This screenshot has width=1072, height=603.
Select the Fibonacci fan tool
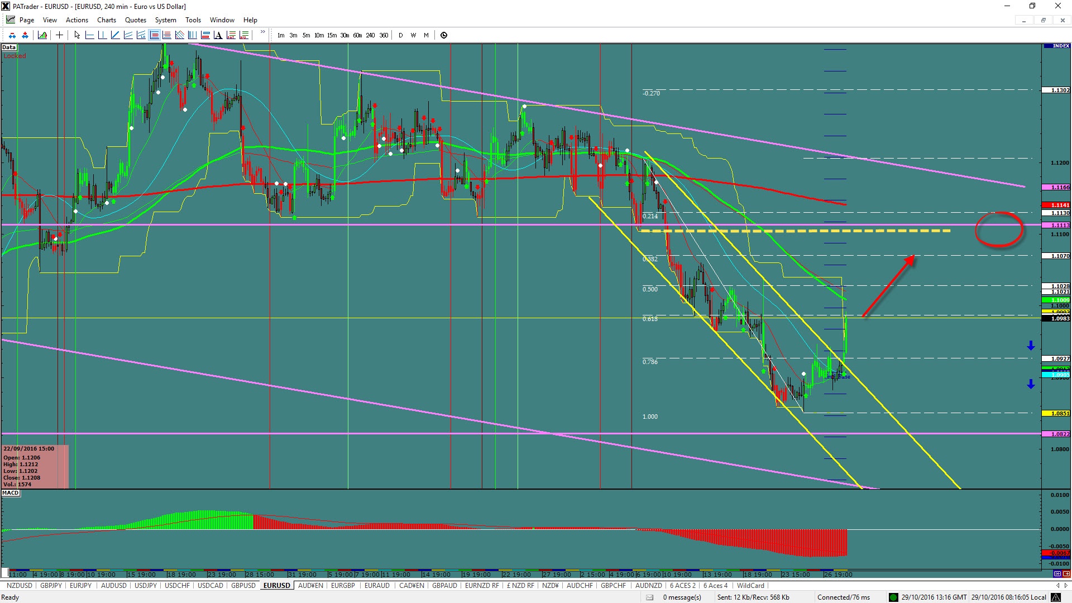[x=180, y=35]
